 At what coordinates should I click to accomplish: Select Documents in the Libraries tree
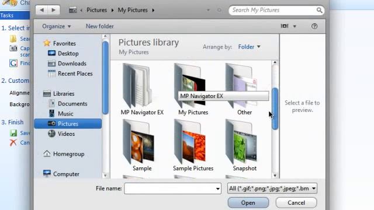click(72, 104)
